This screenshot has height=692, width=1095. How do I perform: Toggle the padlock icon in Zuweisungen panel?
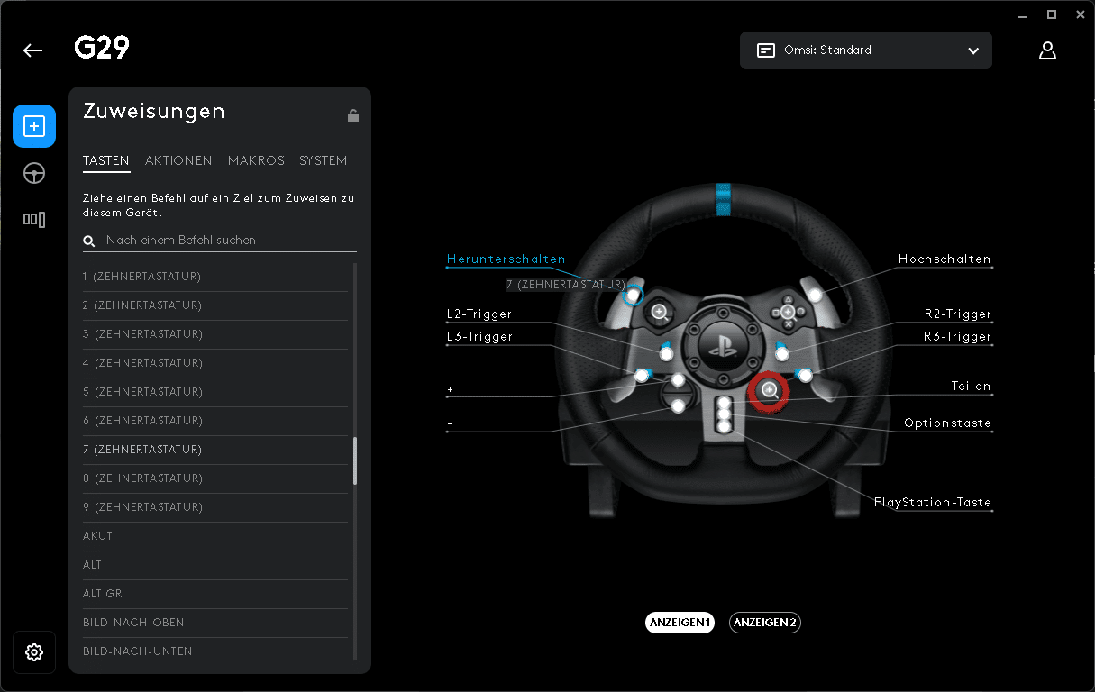(352, 115)
